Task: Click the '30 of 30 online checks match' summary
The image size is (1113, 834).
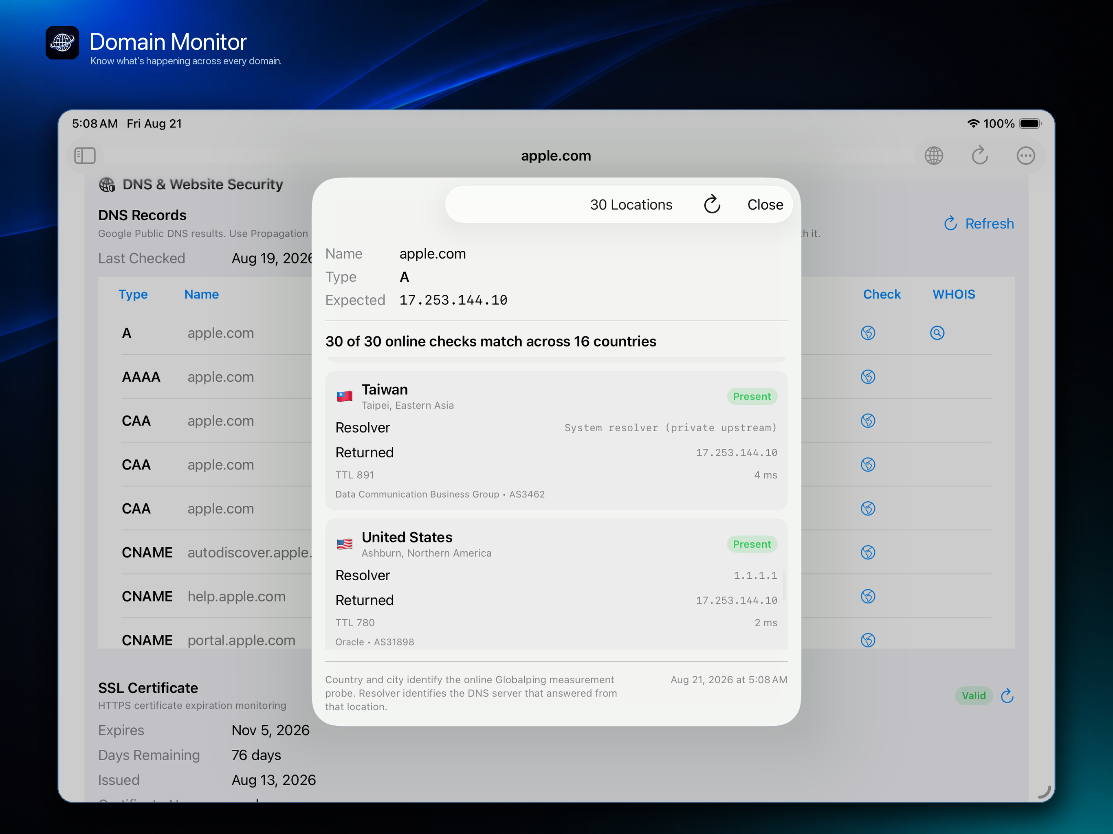Action: coord(491,342)
